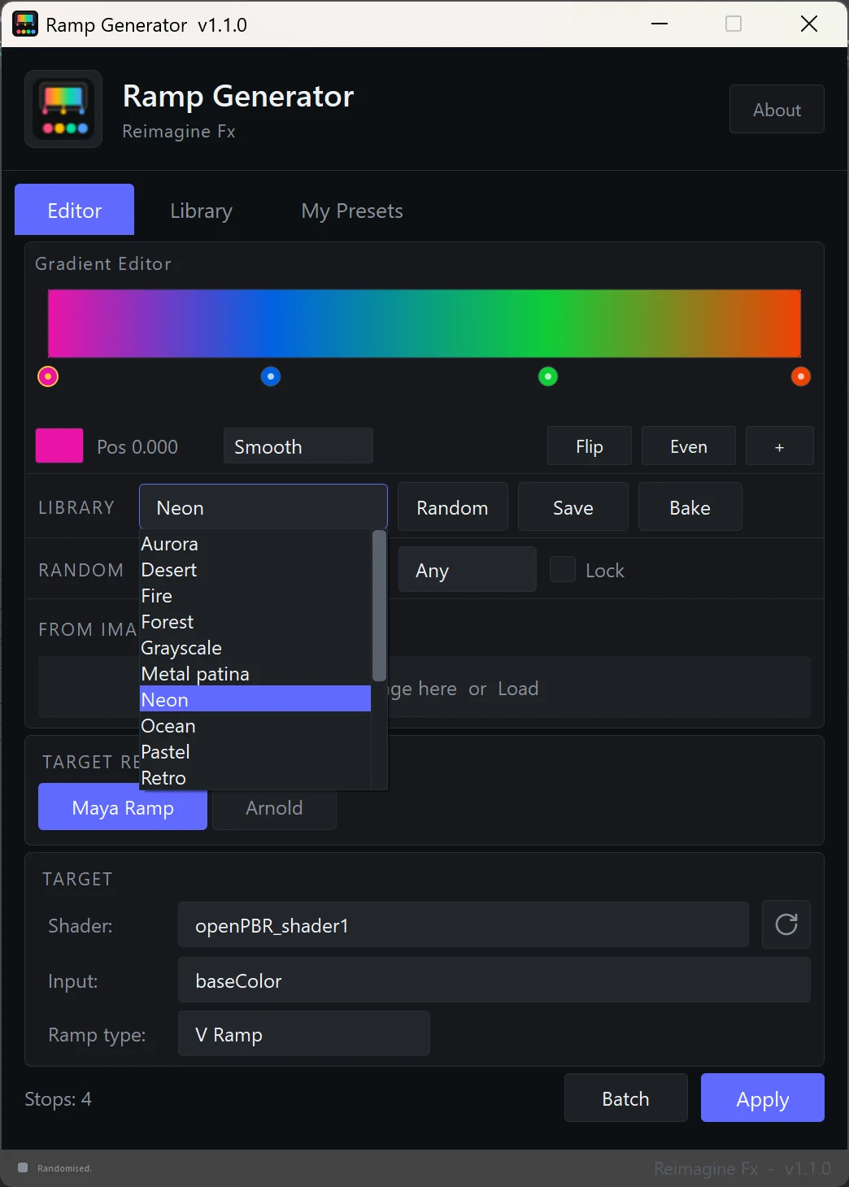Apply the ramp with Apply button

(x=763, y=1098)
